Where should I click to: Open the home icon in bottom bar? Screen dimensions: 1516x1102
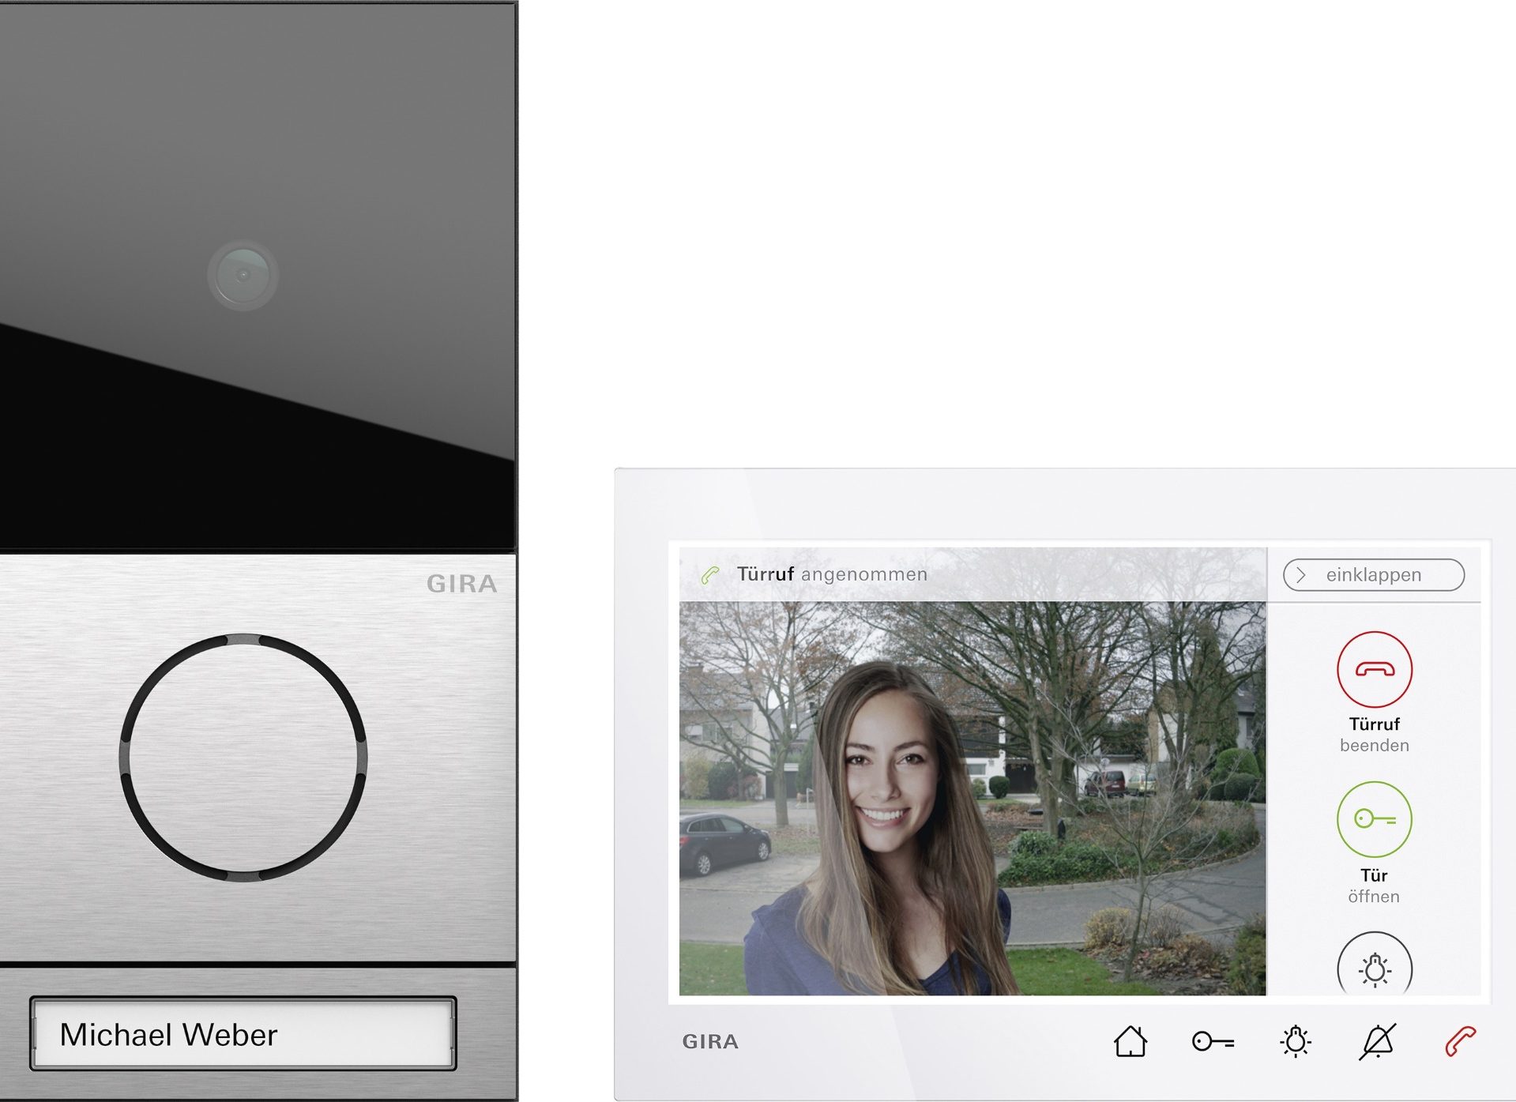(x=1130, y=1041)
